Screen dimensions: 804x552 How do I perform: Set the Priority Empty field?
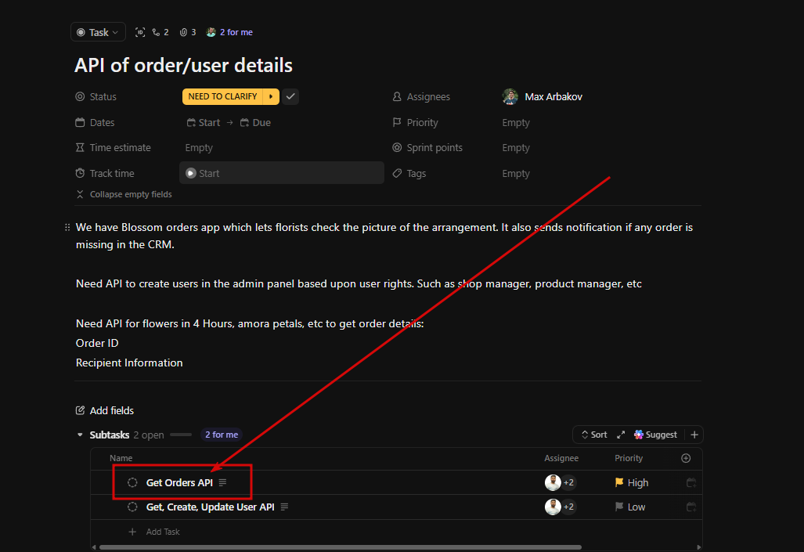click(516, 123)
